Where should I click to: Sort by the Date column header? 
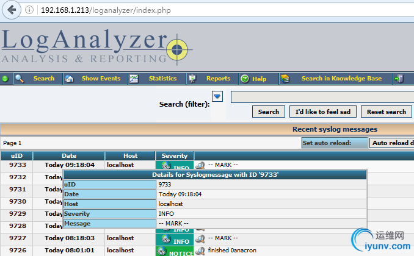pos(69,156)
